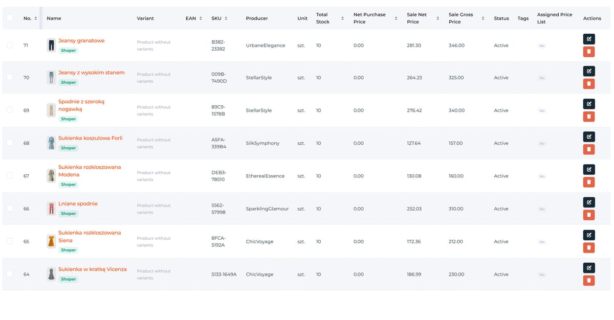Delete Sukienka koszulowa Forli
Viewport: 614px width, 320px height.
589,149
